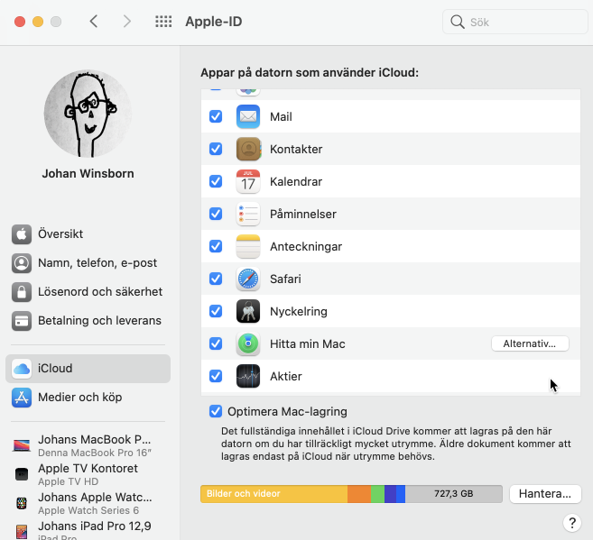Click the Mail label in app list
The height and width of the screenshot is (540, 593).
281,116
